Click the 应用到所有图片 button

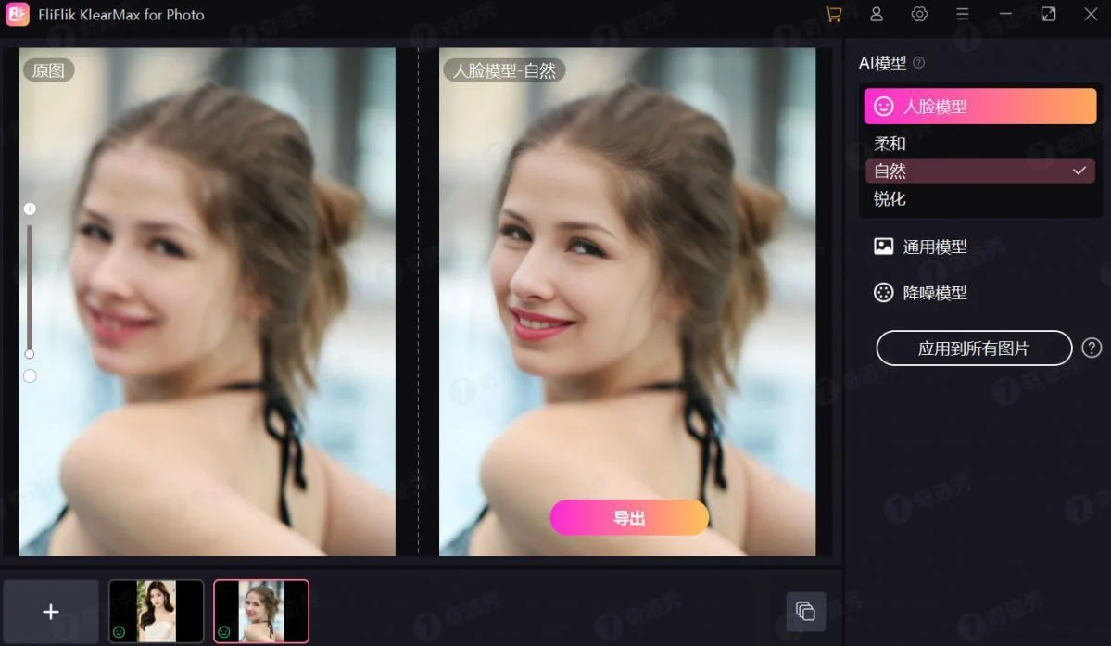[974, 348]
